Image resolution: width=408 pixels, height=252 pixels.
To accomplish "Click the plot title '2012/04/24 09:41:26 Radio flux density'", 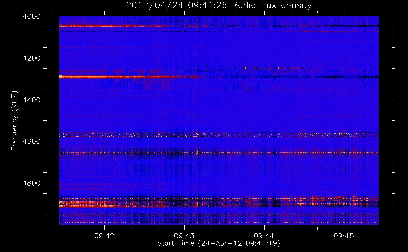I will coord(219,5).
